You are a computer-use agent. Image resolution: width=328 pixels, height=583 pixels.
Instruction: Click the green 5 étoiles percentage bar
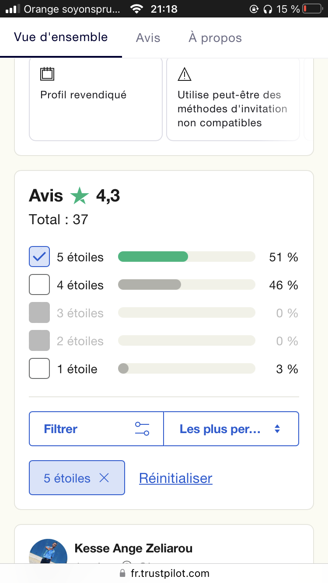point(153,257)
